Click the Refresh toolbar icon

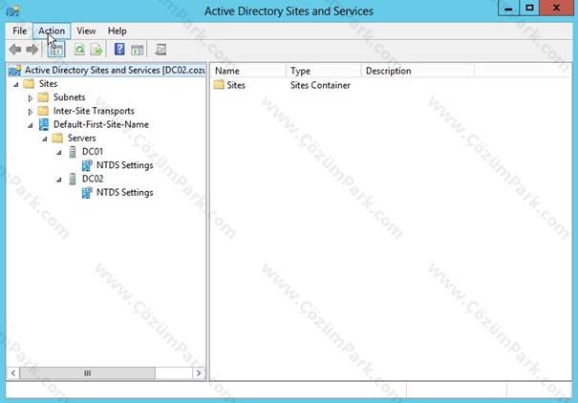(x=79, y=50)
